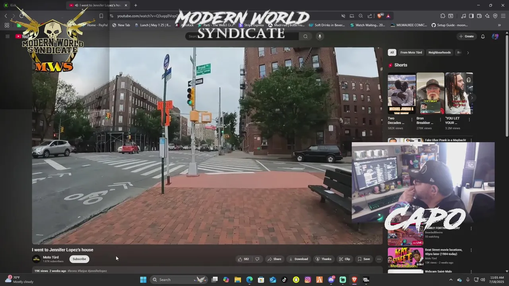Open a new browser tab
The width and height of the screenshot is (509, 286).
click(136, 5)
